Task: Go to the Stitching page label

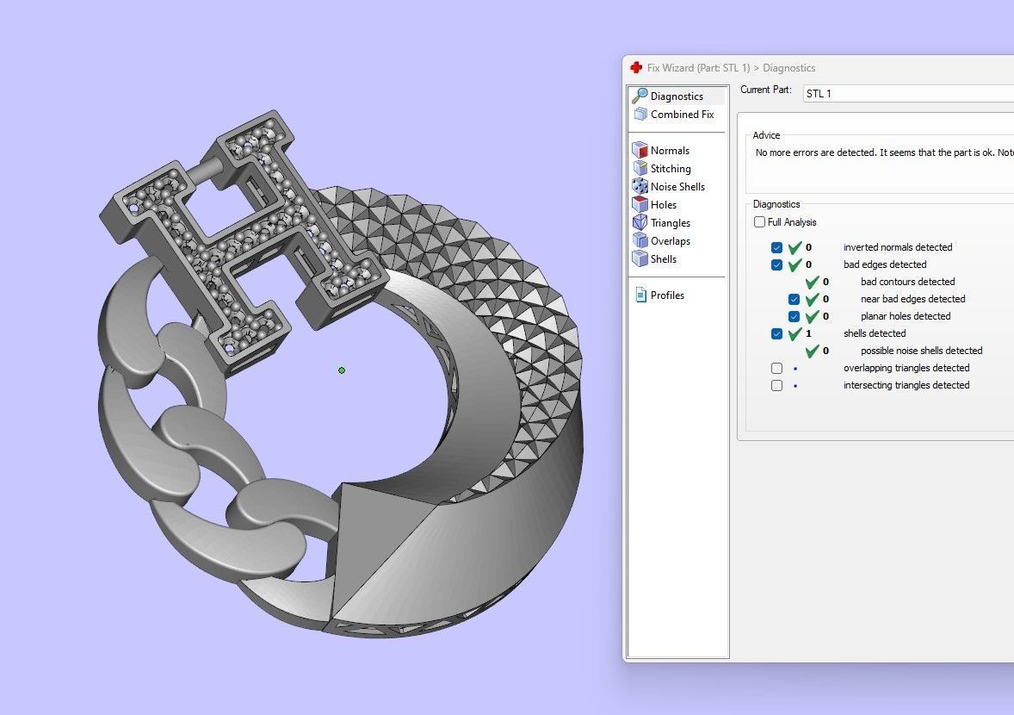Action: pyautogui.click(x=671, y=169)
